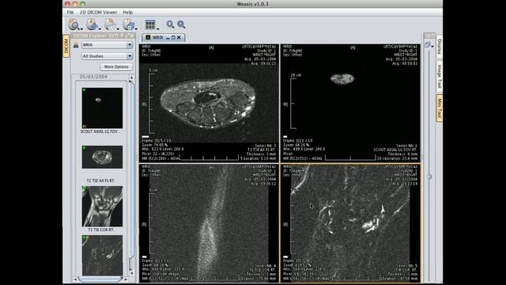Click the vertical DICOM side tab
Viewport: 506px width, 285px height.
pyautogui.click(x=66, y=46)
